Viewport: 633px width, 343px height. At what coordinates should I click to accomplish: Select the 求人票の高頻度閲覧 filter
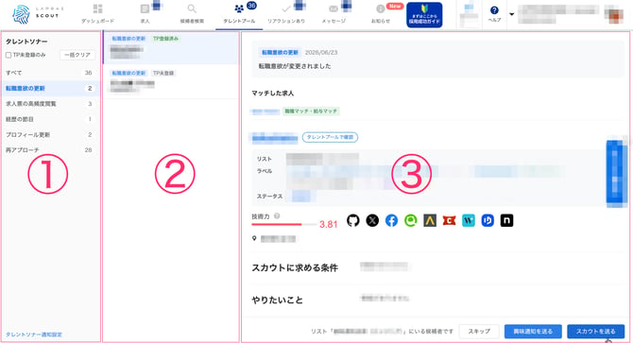click(50, 104)
